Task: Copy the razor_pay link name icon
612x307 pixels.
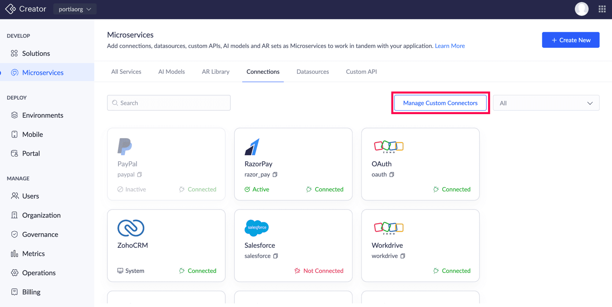Action: coord(275,174)
